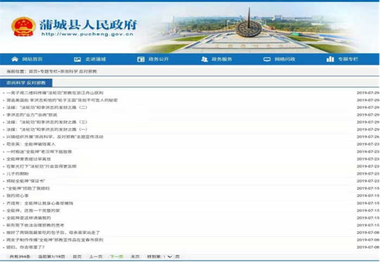380x263 pixels.
Task: Click 上一页 previous page link
Action: click(x=96, y=256)
